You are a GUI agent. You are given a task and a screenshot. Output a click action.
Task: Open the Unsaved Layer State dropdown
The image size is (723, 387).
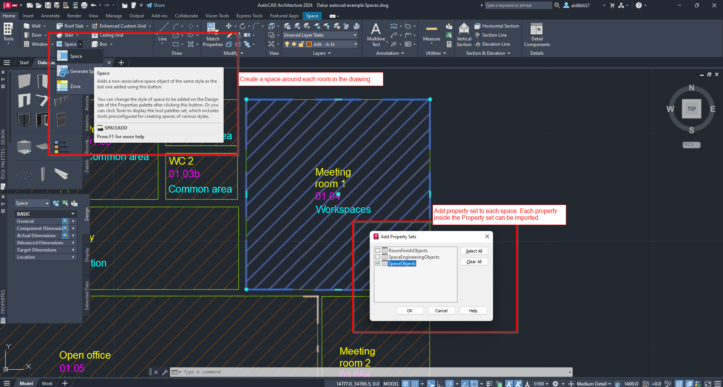(355, 35)
